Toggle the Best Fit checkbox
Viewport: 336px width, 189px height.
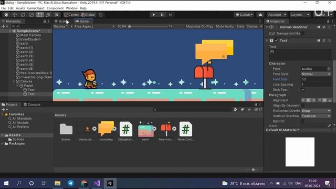[x=302, y=121]
